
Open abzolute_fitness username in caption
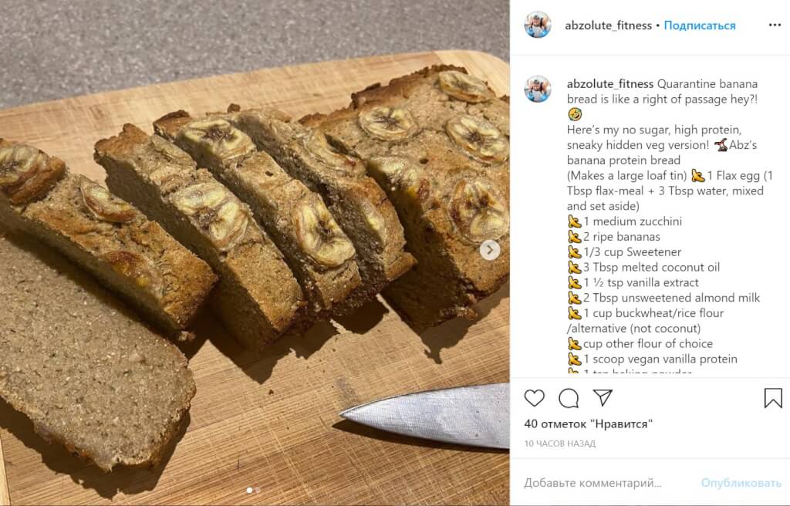(609, 83)
